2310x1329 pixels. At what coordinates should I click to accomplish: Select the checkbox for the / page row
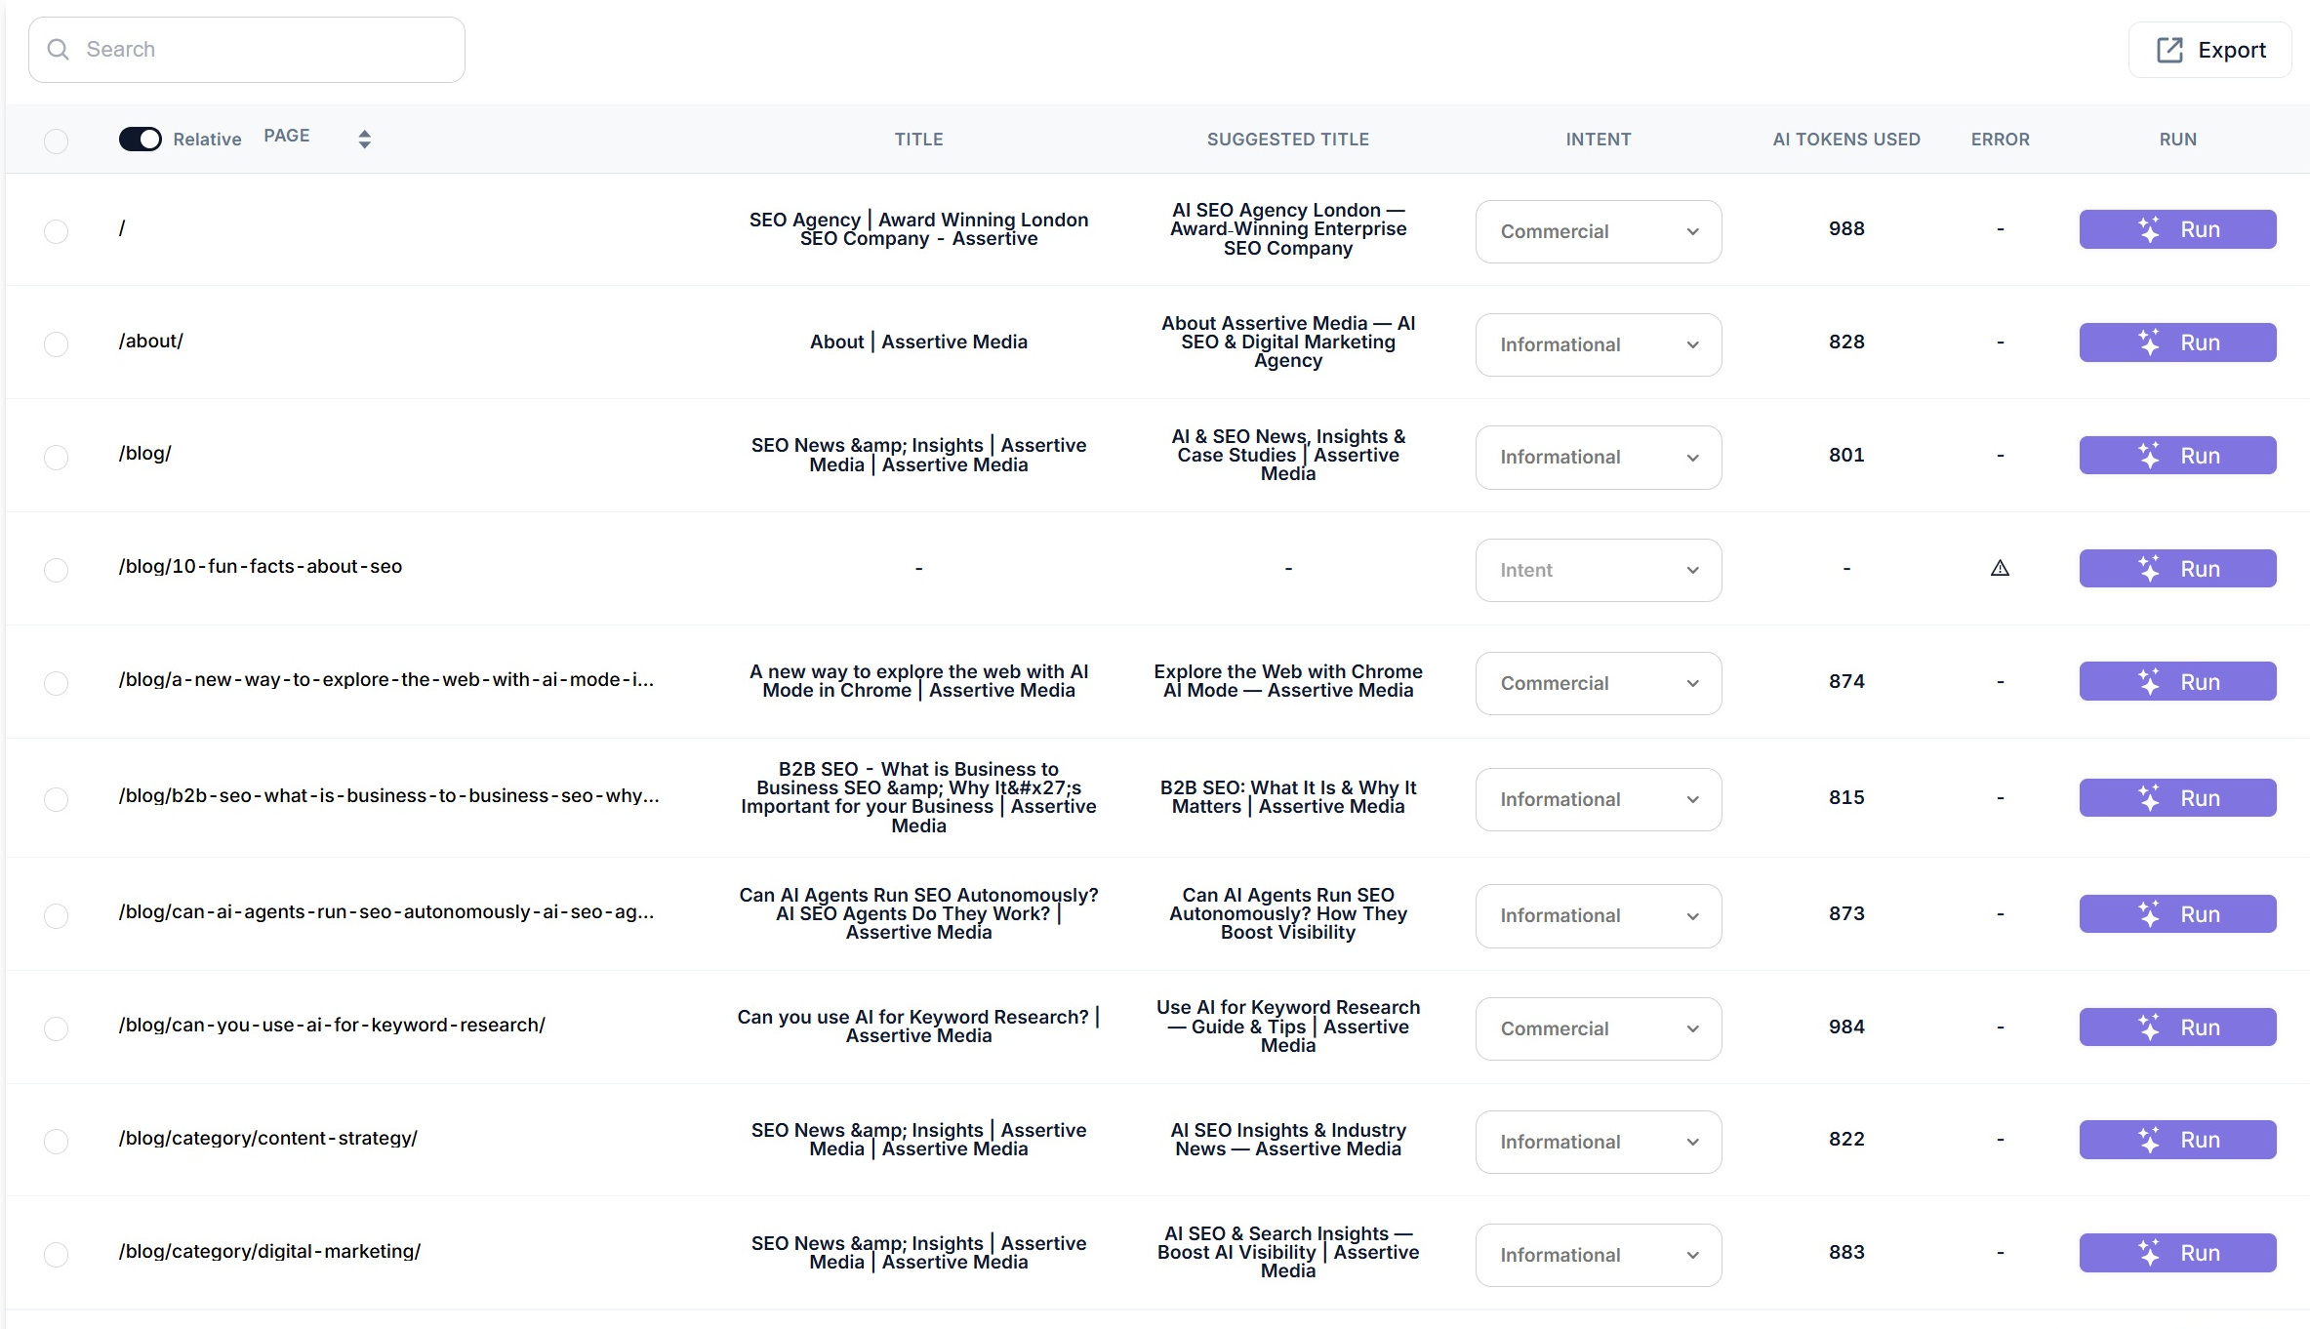pyautogui.click(x=57, y=231)
